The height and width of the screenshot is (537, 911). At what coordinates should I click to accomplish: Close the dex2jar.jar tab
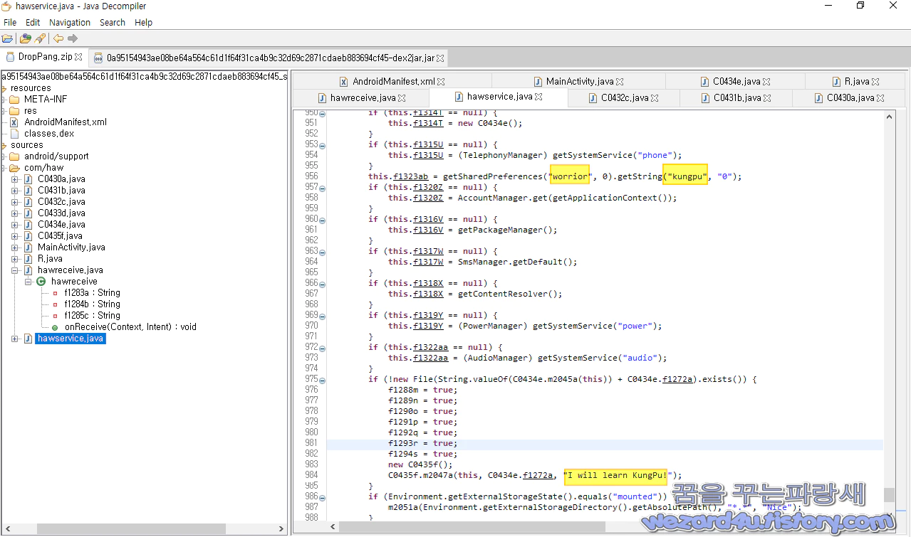(x=441, y=58)
